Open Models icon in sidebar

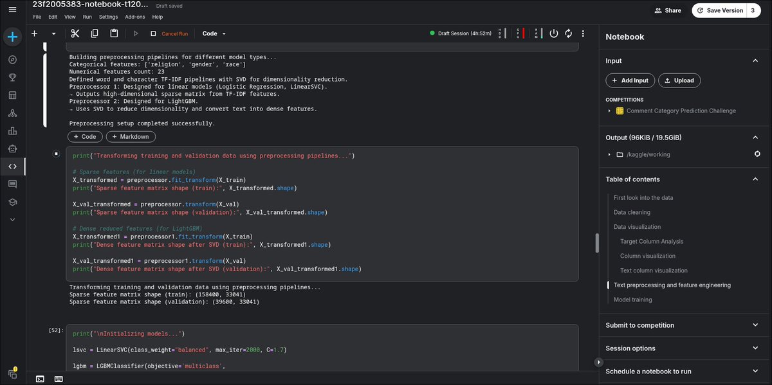(x=13, y=113)
